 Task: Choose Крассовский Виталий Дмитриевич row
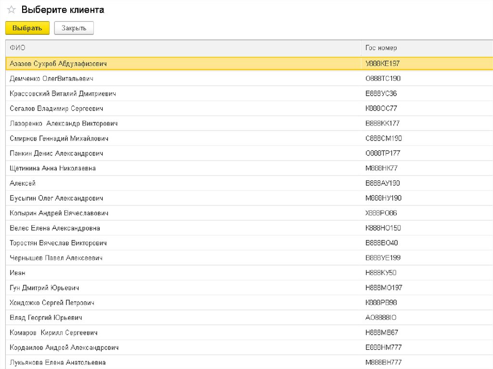pos(63,93)
